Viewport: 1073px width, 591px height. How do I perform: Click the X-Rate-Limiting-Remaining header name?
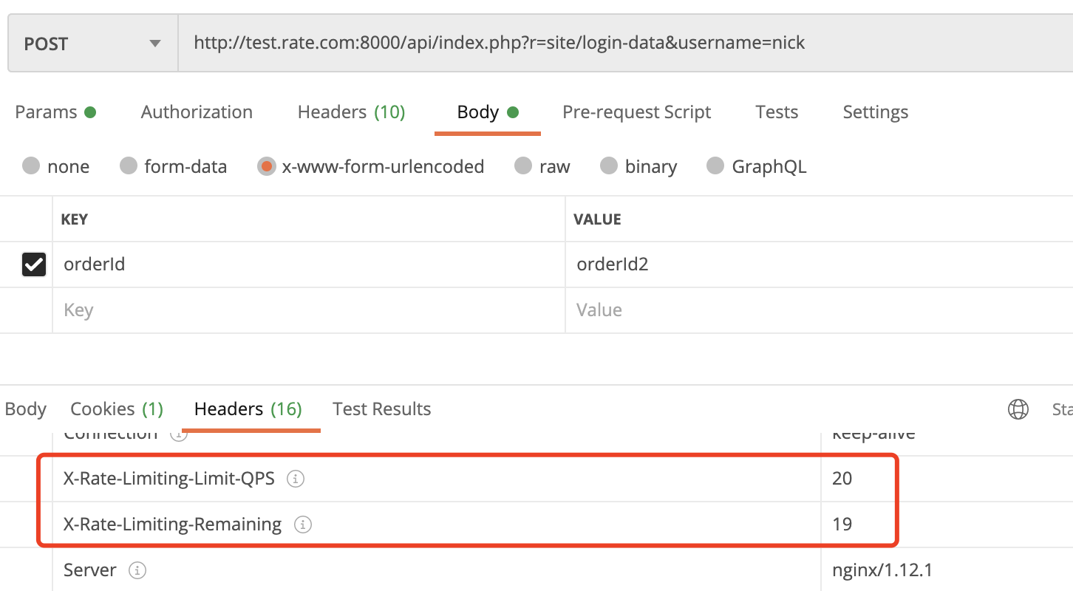(x=173, y=525)
